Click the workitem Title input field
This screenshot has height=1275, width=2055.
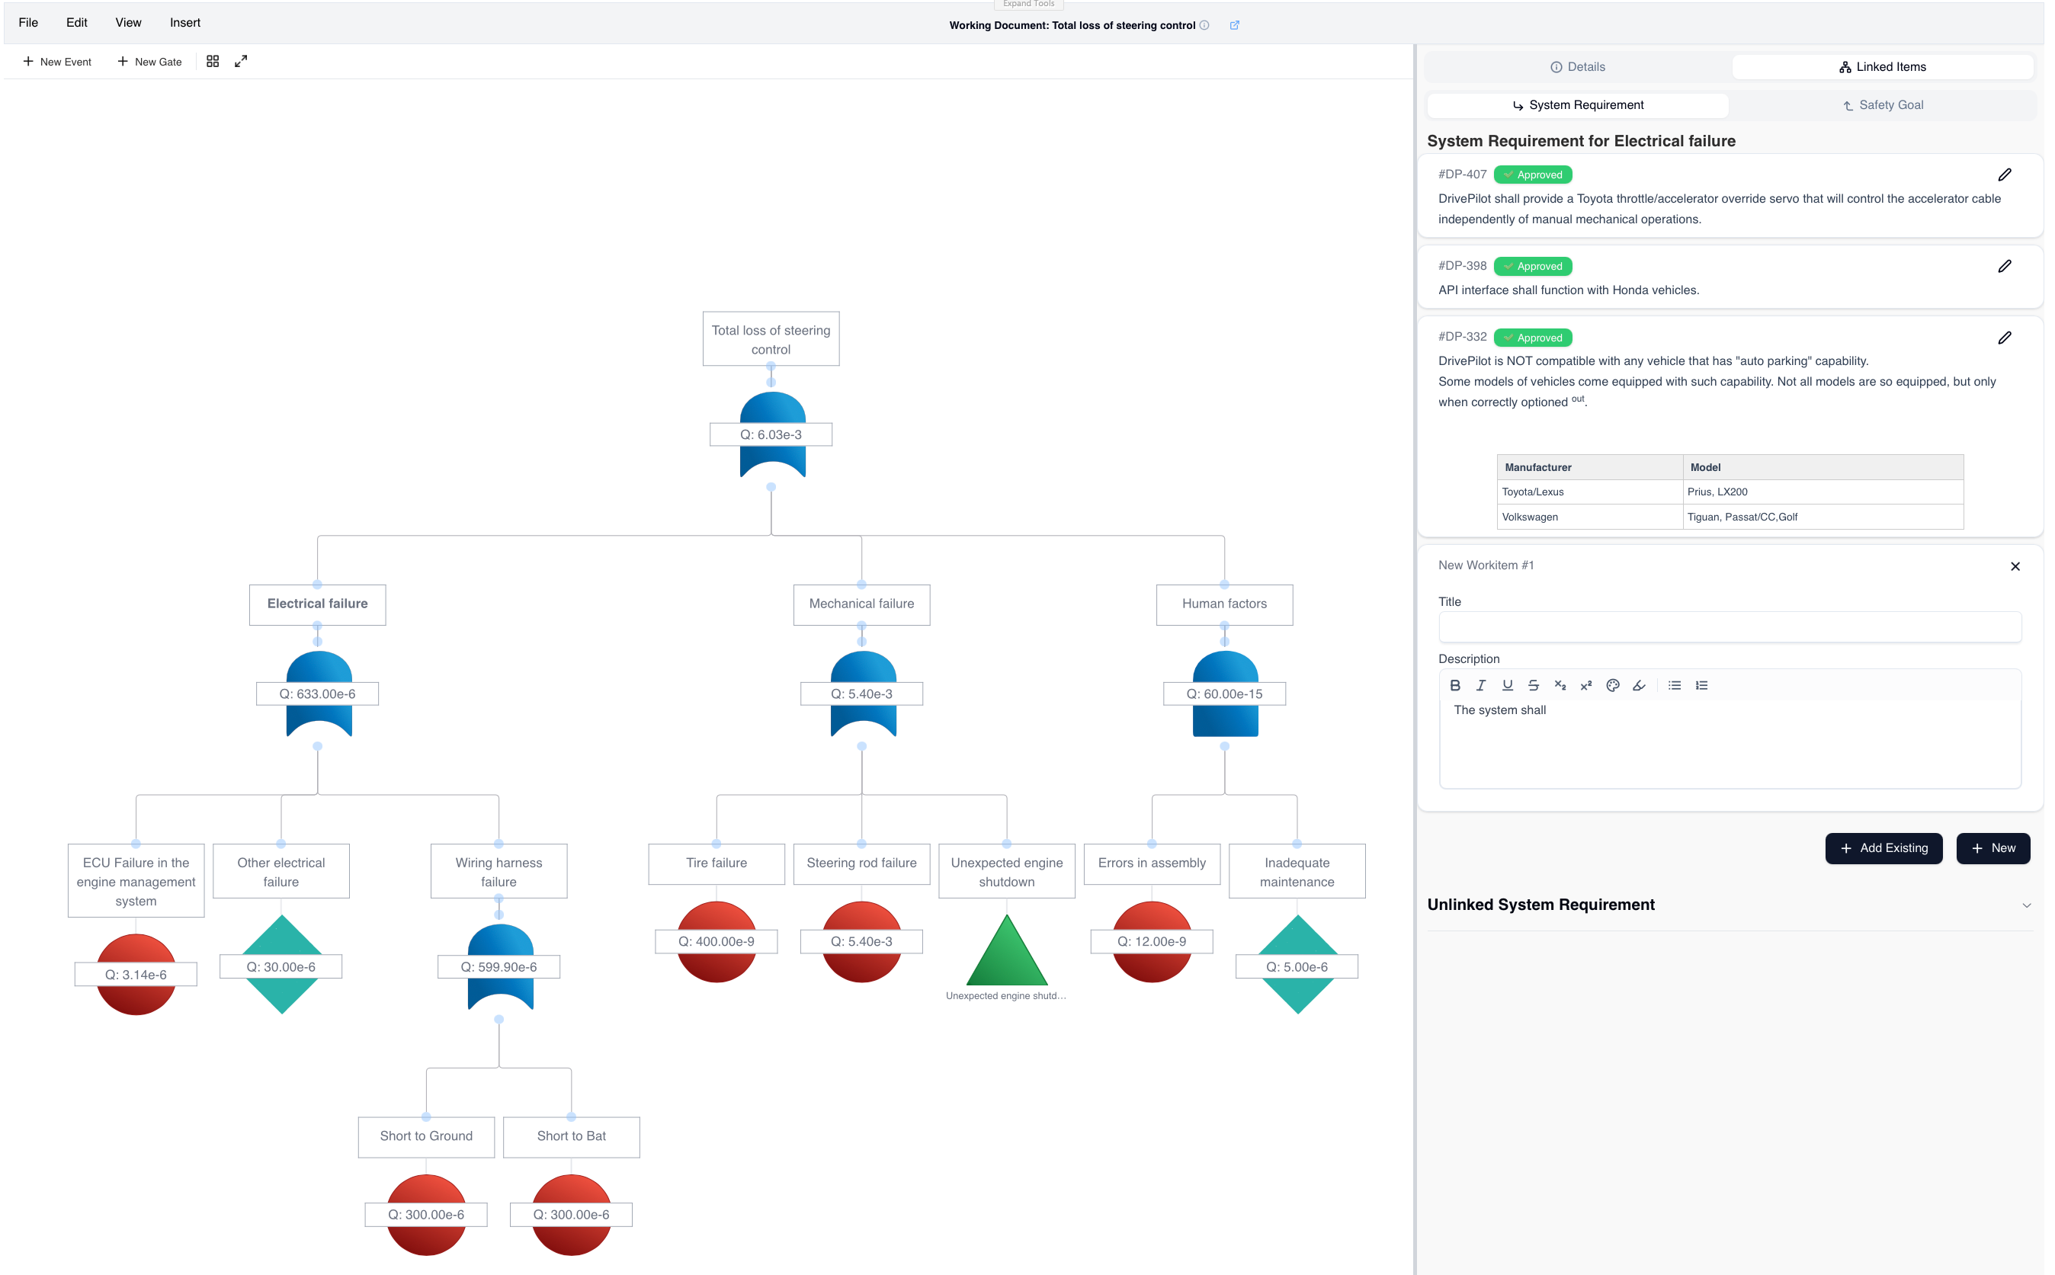point(1730,627)
